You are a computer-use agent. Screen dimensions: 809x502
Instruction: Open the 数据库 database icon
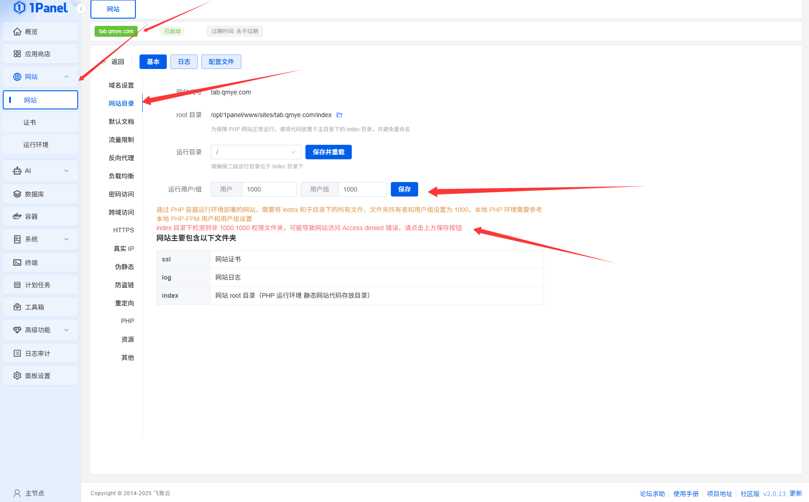click(x=17, y=194)
